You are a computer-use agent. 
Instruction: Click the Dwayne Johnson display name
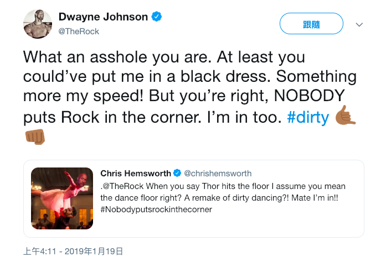103,17
